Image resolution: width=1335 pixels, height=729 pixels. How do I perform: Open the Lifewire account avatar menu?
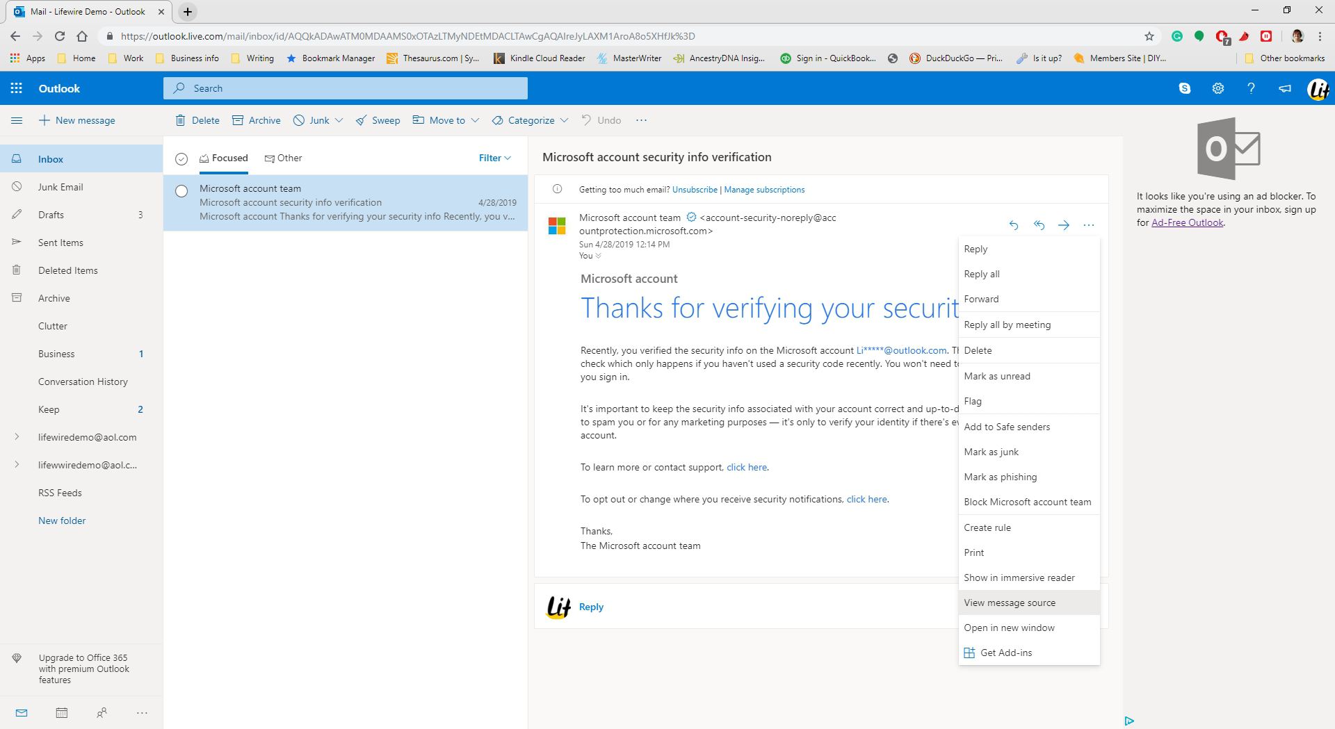point(1318,89)
